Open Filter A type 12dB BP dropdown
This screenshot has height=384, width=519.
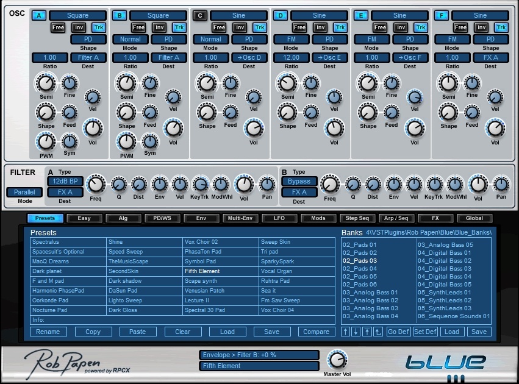pyautogui.click(x=64, y=181)
